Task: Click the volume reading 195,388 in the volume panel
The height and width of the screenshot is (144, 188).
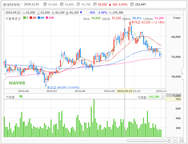Action: click(x=154, y=97)
